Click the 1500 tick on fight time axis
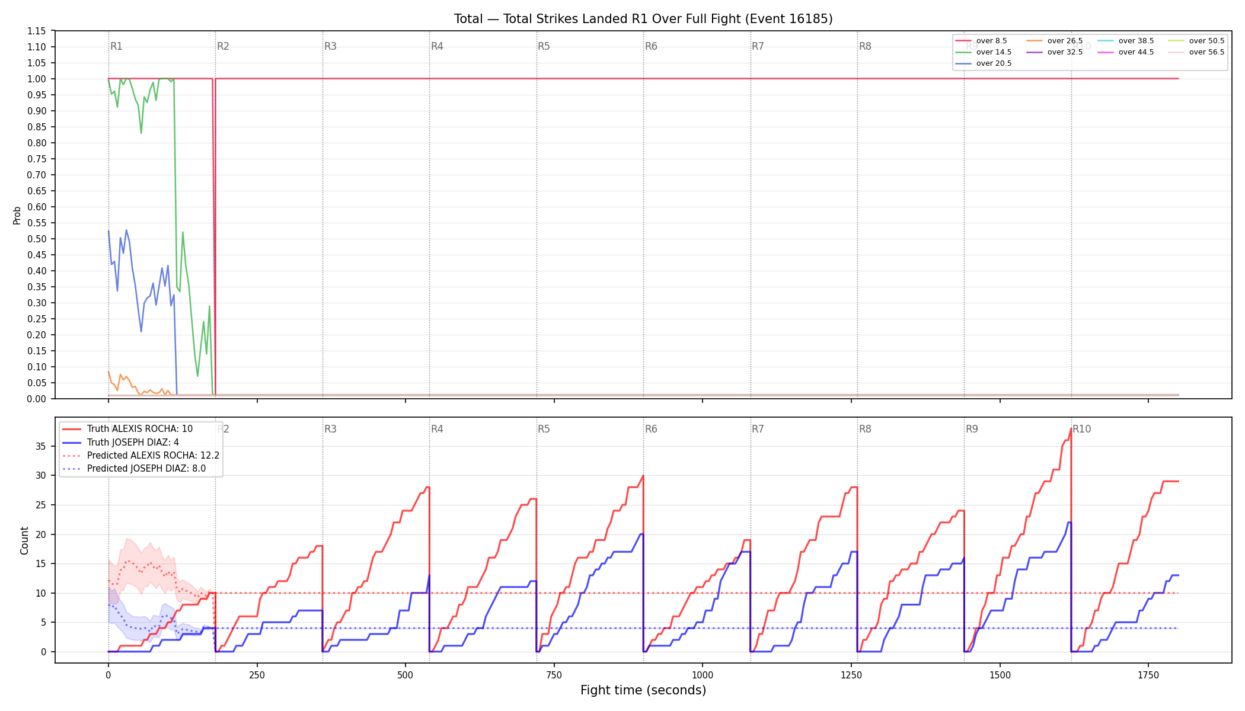 pos(1000,675)
